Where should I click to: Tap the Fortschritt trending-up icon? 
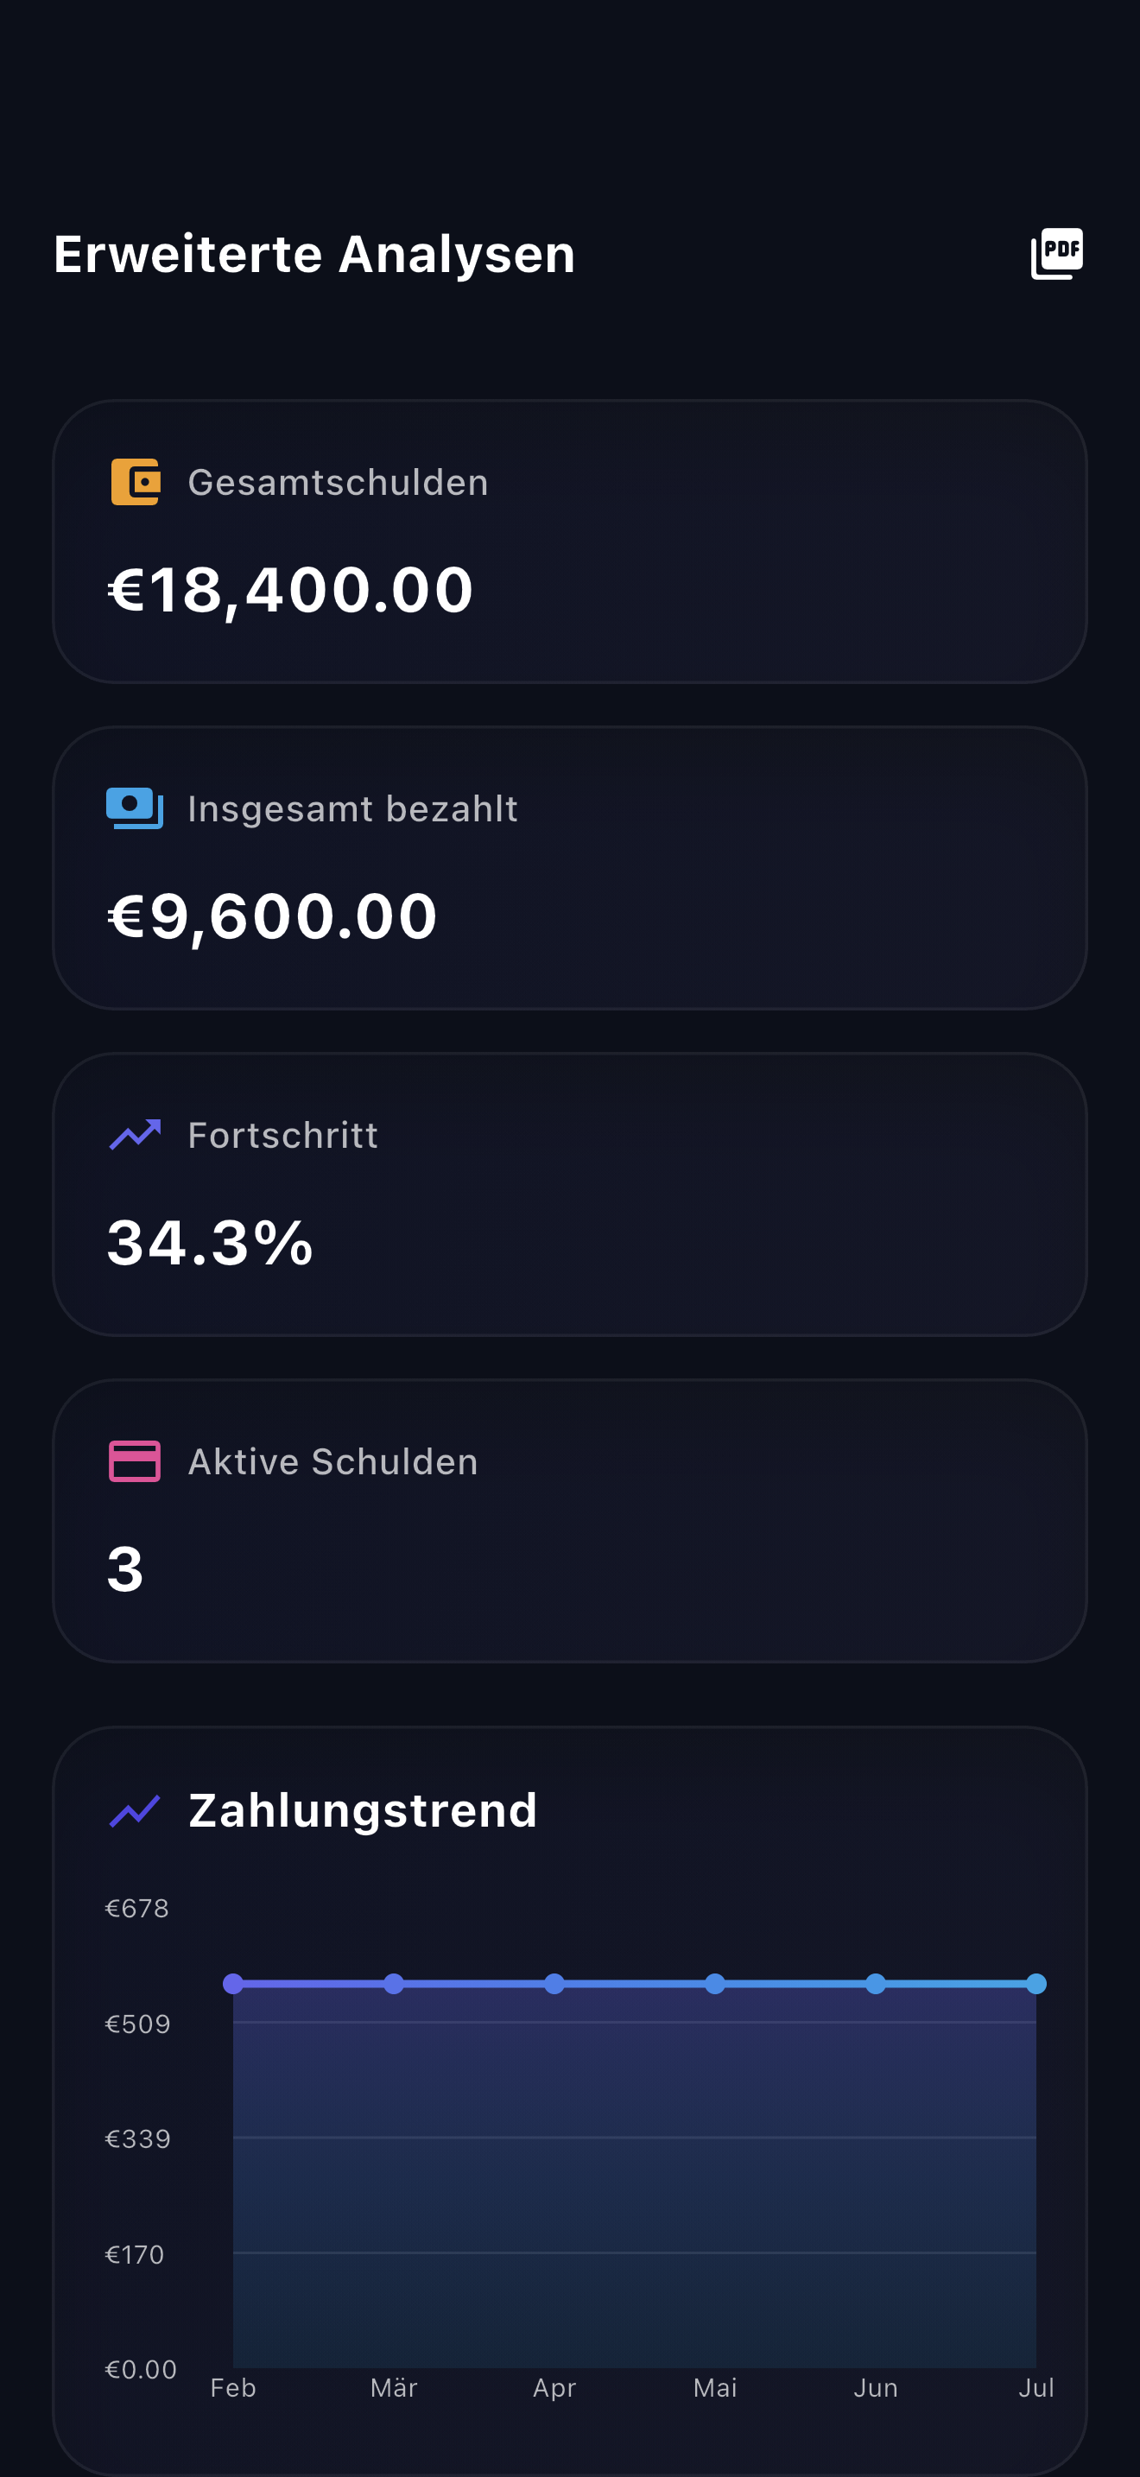tap(136, 1135)
